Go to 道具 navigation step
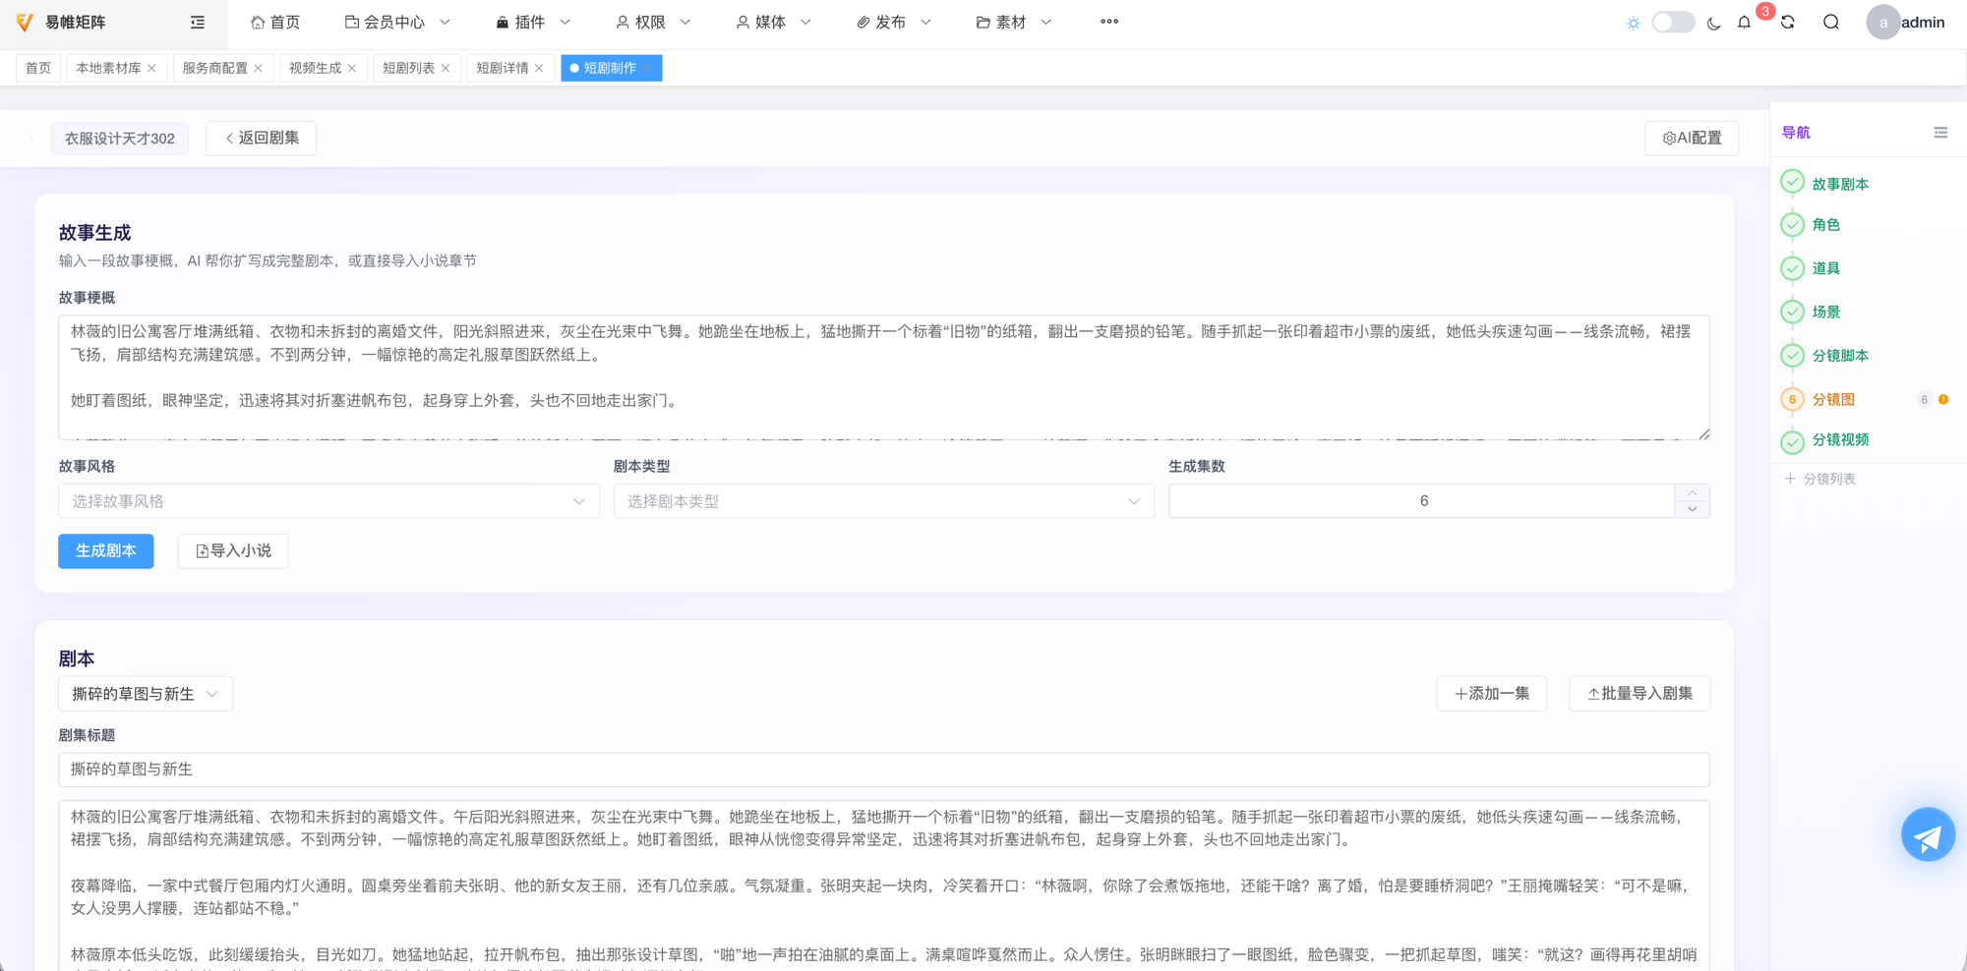The height and width of the screenshot is (971, 1967). point(1825,268)
